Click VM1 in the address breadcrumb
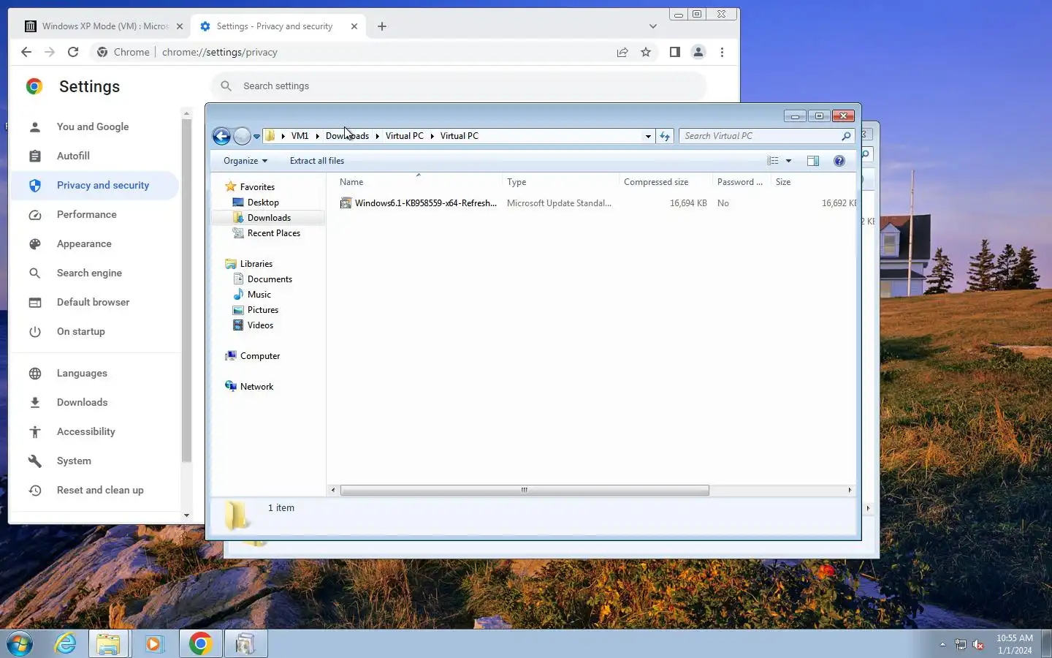1052x658 pixels. tap(300, 136)
